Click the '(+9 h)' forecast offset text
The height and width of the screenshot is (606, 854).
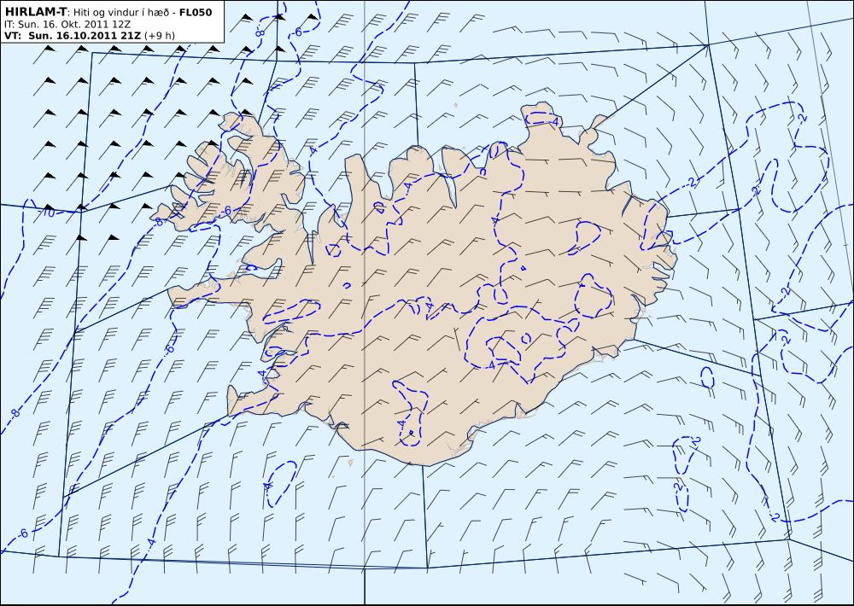click(160, 36)
